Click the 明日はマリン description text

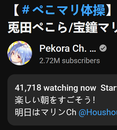40,112
